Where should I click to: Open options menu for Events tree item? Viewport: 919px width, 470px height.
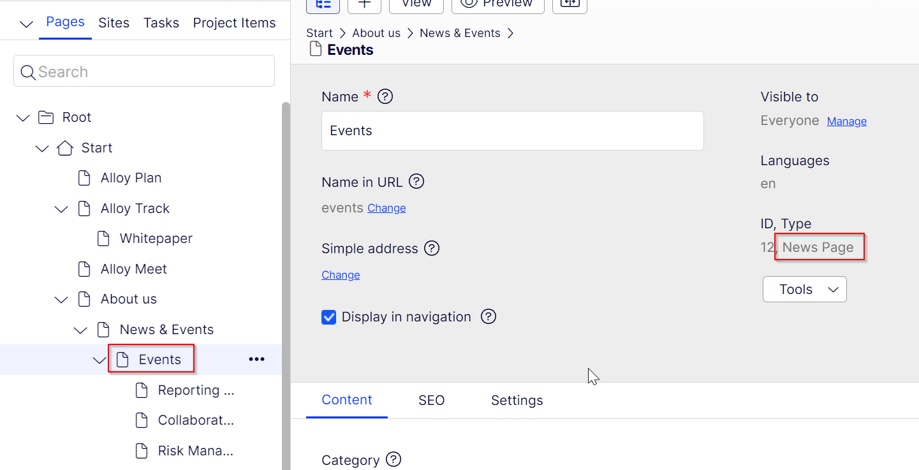point(256,360)
